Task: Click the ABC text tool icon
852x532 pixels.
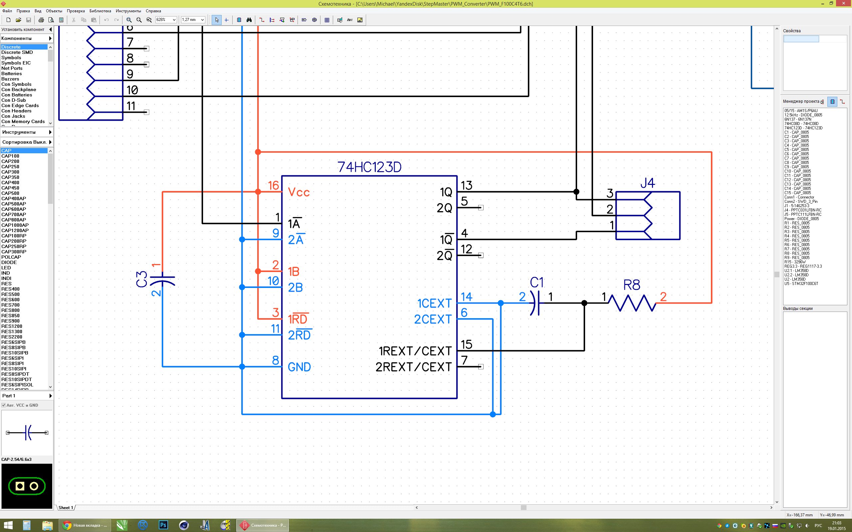Action: tap(349, 20)
